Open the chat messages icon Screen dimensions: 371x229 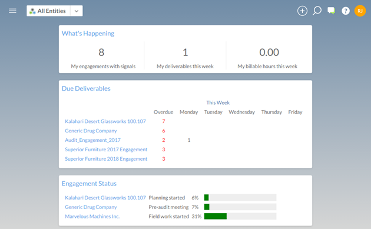coord(331,11)
